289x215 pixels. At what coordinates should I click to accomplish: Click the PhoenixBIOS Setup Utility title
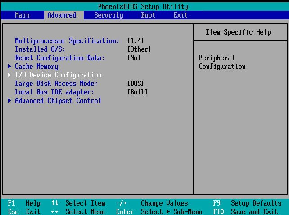pyautogui.click(x=143, y=7)
